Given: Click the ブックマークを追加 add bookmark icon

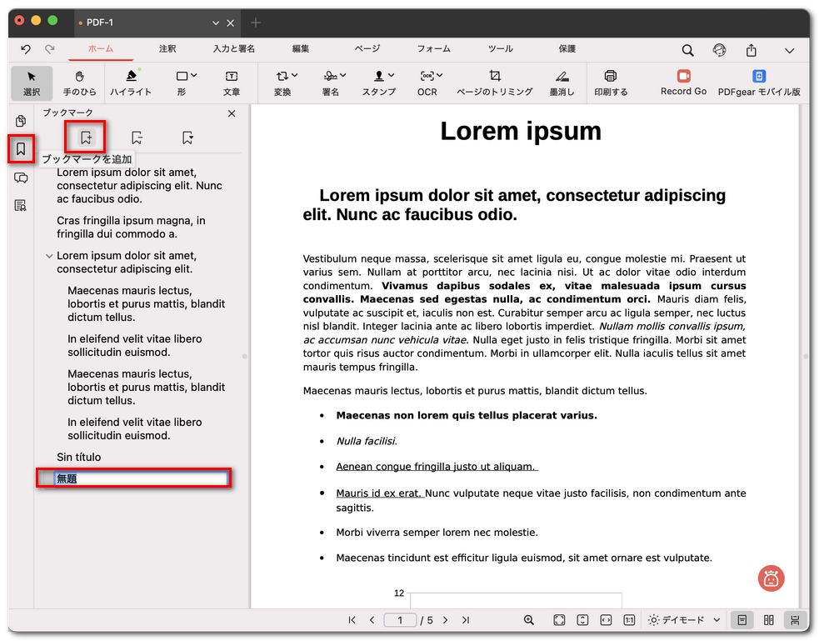Looking at the screenshot, I should [x=86, y=137].
